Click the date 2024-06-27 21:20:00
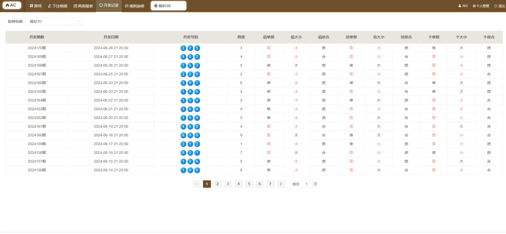This screenshot has width=506, height=234. [111, 57]
